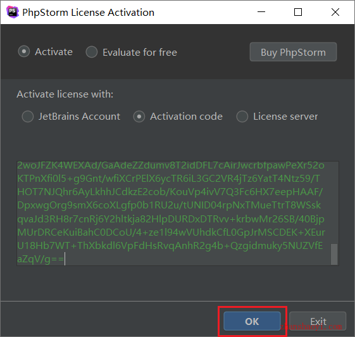Select the Activate radio button
Viewport: 355px width, 337px height.
pyautogui.click(x=24, y=51)
